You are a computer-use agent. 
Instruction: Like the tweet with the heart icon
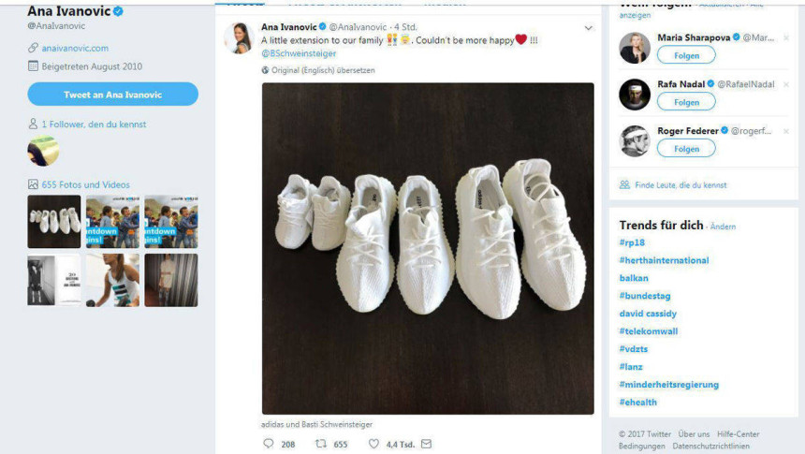click(373, 444)
